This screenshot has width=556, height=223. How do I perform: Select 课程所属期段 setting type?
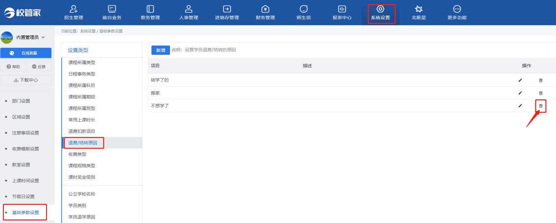point(82,97)
